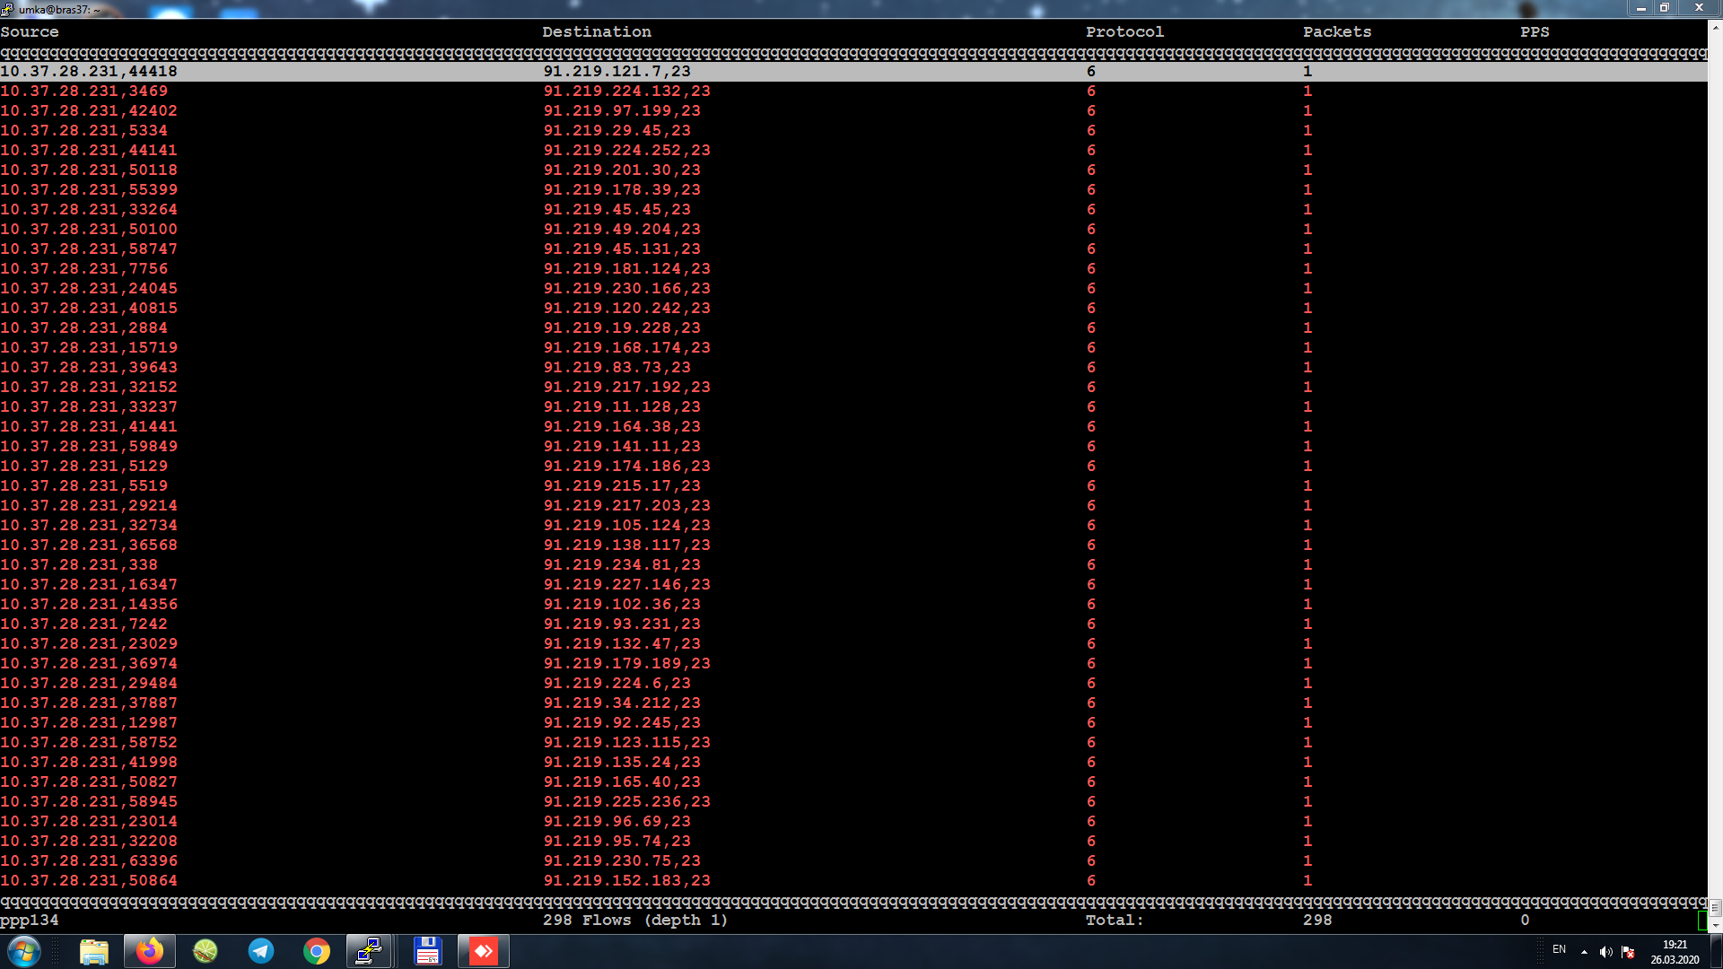Viewport: 1723px width, 969px height.
Task: Open the red remote desktop app from taskbar
Action: (x=483, y=950)
